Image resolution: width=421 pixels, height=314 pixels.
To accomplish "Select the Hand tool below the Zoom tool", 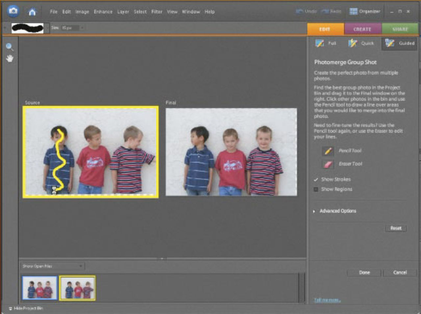I will (10, 58).
